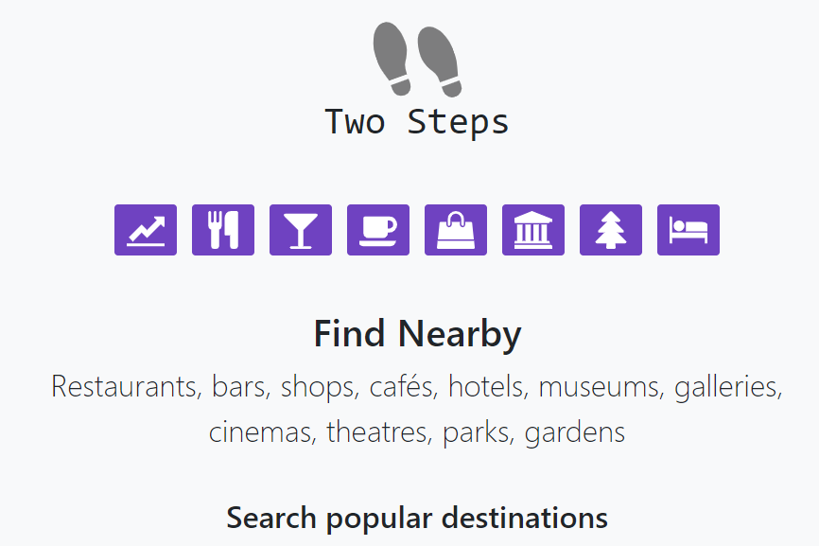Image resolution: width=819 pixels, height=546 pixels.
Task: Click the Search popular destinations heading
Action: [417, 518]
